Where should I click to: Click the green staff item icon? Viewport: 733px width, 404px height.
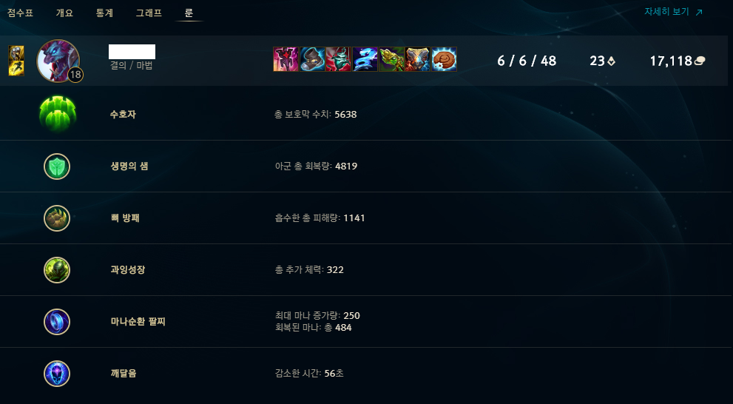[391, 59]
